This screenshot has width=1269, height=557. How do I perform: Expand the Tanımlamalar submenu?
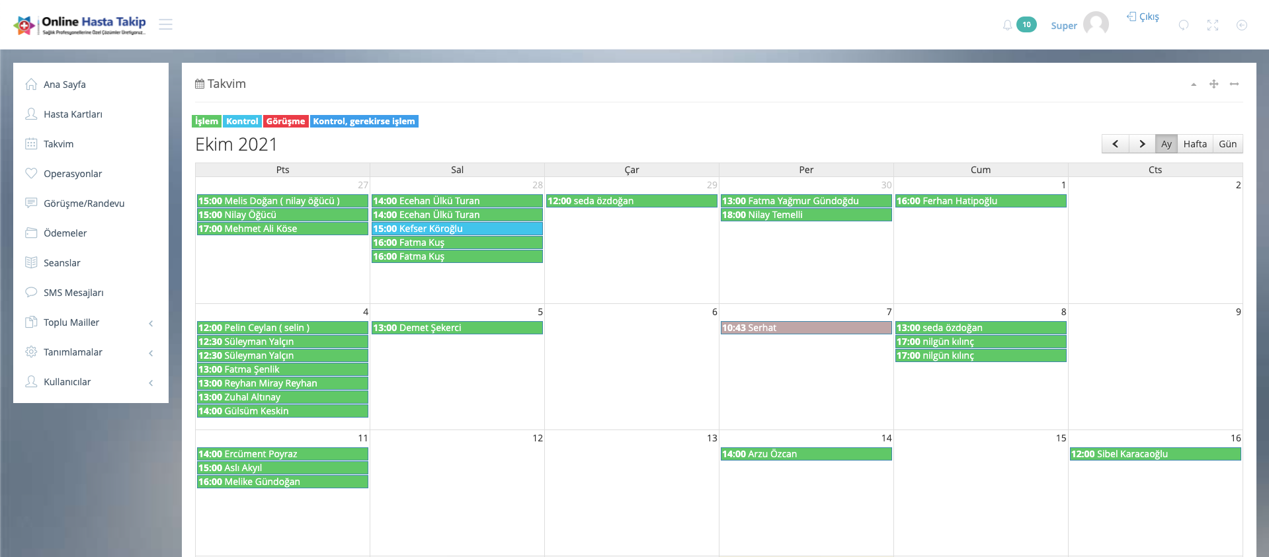pos(151,353)
